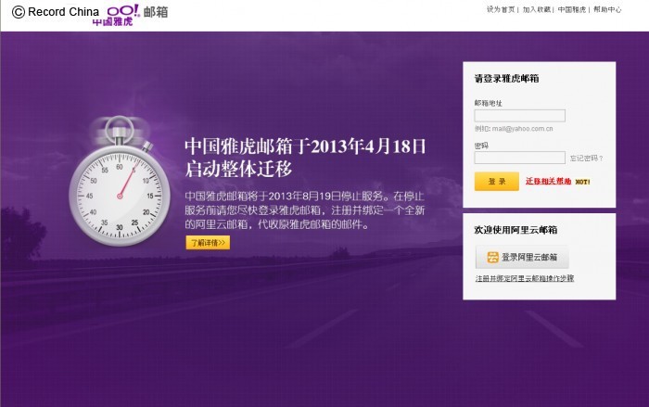Open the 忘记密码 link
This screenshot has width=649, height=407.
point(587,159)
